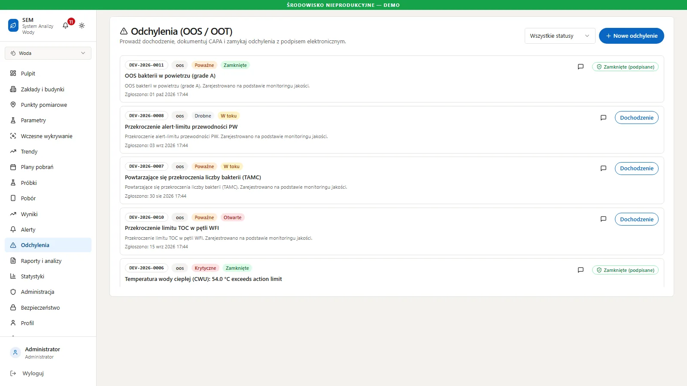This screenshot has height=386, width=687.
Task: Click the Statystyki bar chart icon
Action: click(x=13, y=276)
